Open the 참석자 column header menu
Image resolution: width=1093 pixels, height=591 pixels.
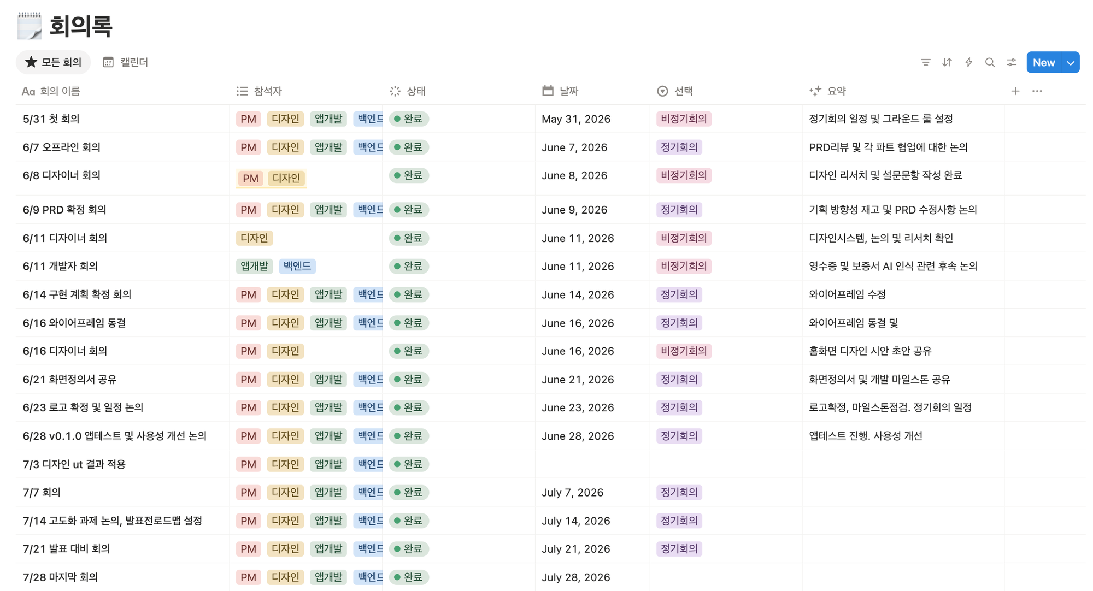pyautogui.click(x=259, y=91)
